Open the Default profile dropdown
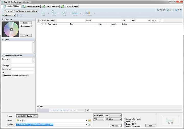This screenshot has width=184, height=129. 10,15
